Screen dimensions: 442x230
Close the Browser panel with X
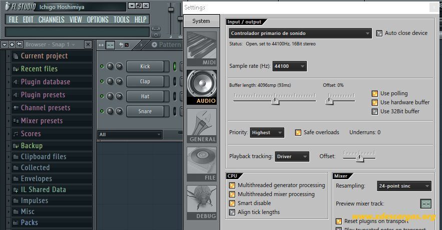point(88,44)
